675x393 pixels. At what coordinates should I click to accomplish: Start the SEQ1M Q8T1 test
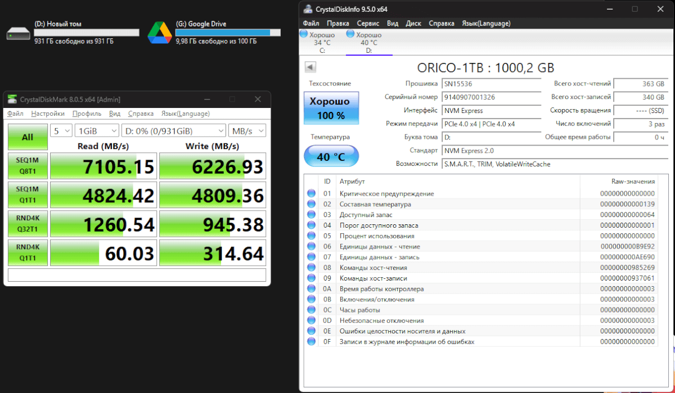pos(28,166)
